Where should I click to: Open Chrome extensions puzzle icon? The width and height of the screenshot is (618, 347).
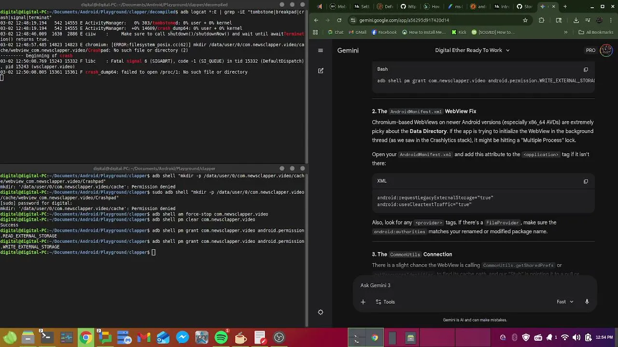541,20
